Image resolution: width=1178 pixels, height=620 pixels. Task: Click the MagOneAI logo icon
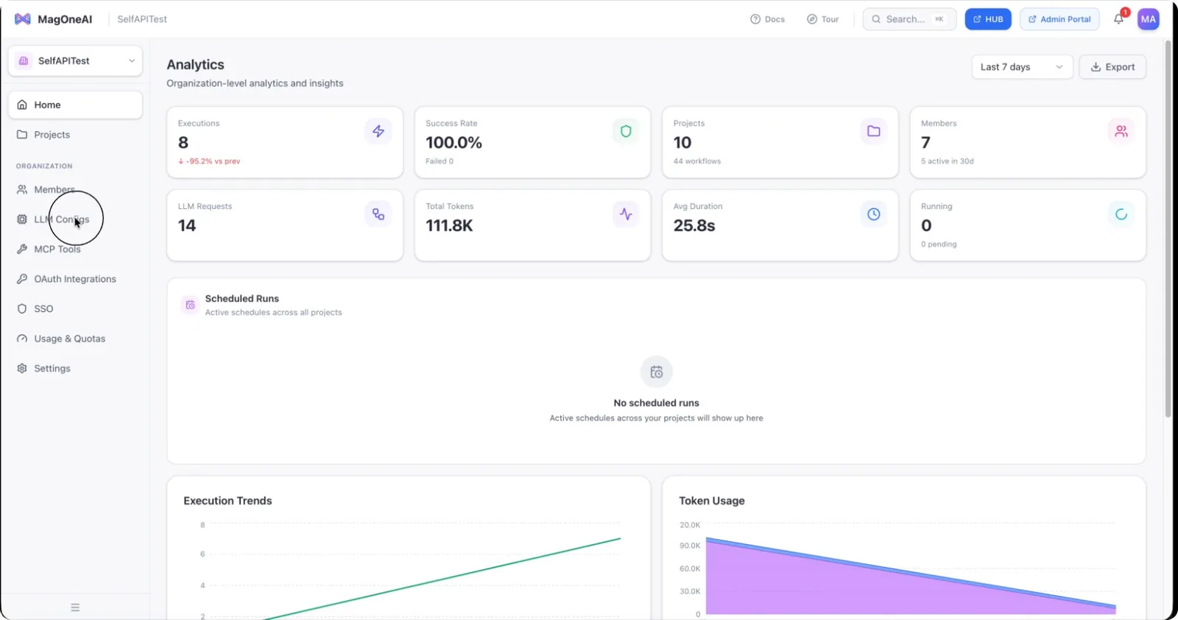23,19
